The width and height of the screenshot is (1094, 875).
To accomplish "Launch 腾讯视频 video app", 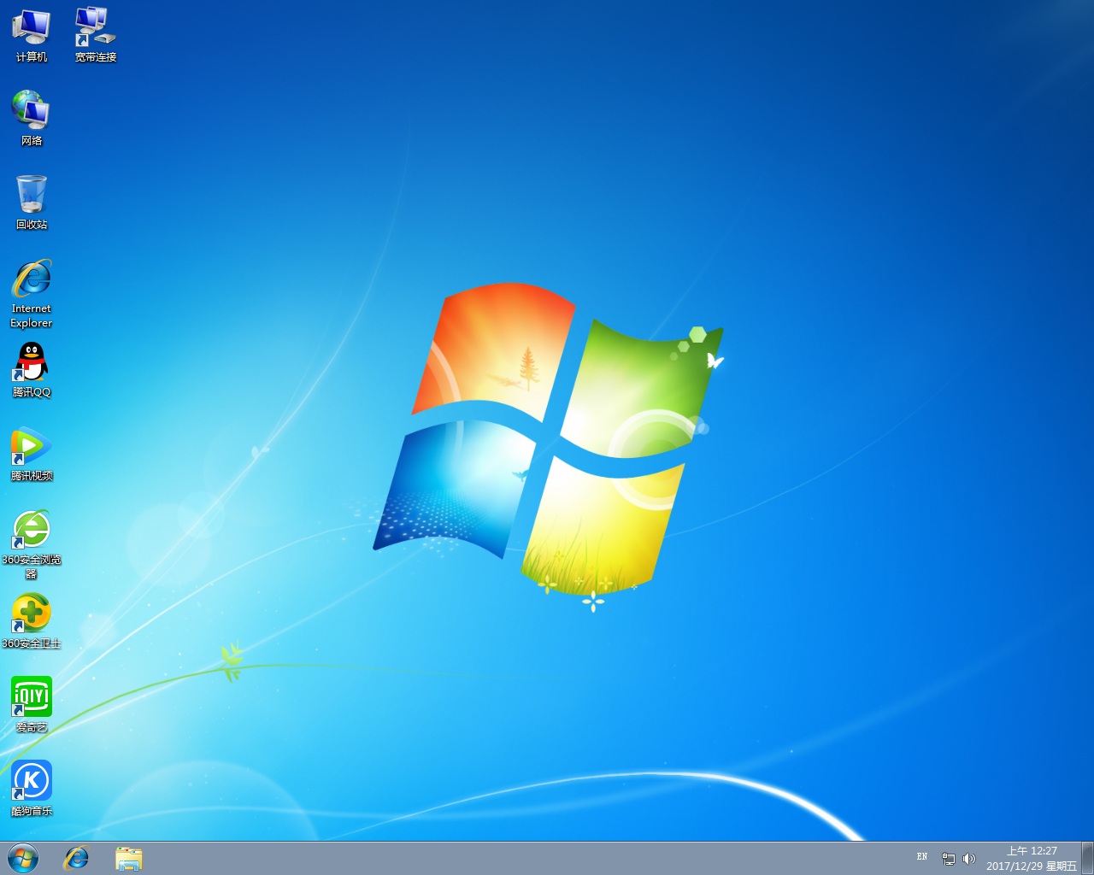I will coord(31,446).
